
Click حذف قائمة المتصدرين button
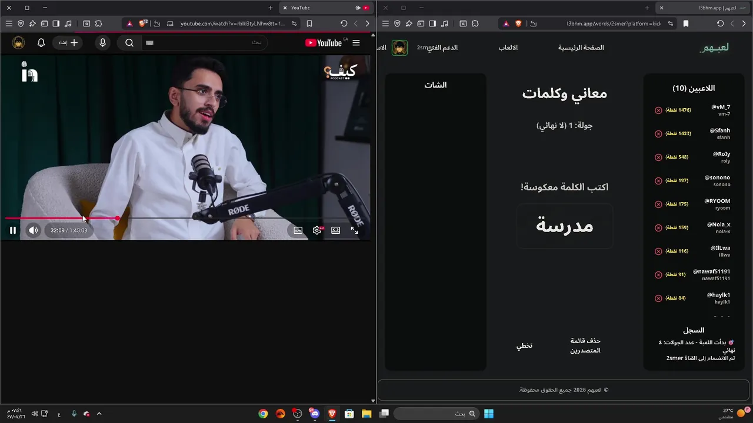click(x=585, y=345)
